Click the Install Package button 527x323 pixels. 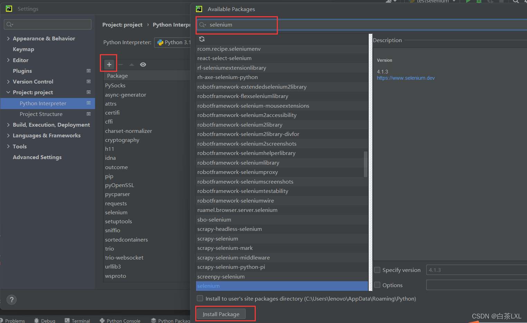coord(221,314)
